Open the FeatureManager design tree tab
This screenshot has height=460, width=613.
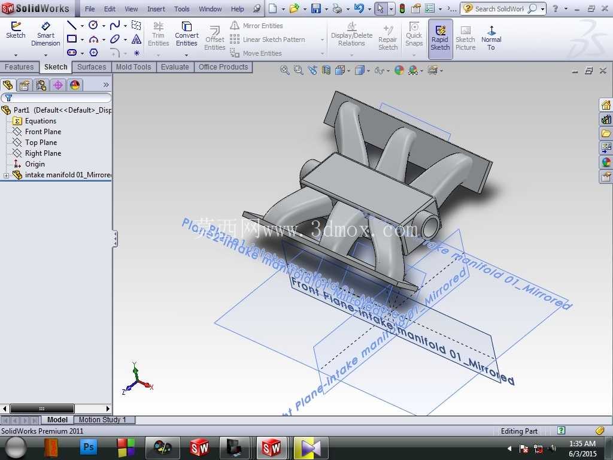click(x=8, y=85)
